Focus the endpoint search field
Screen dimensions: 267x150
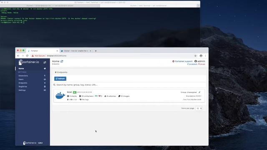[129, 85]
